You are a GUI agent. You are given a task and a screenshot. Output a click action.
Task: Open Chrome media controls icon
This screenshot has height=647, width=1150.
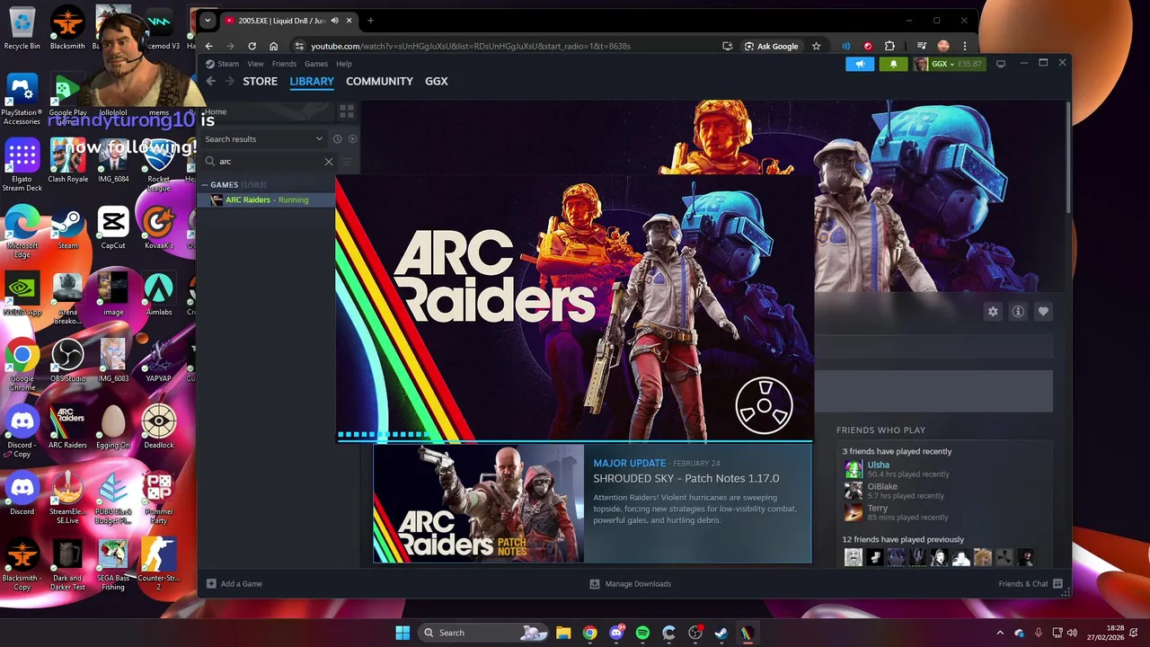(922, 46)
